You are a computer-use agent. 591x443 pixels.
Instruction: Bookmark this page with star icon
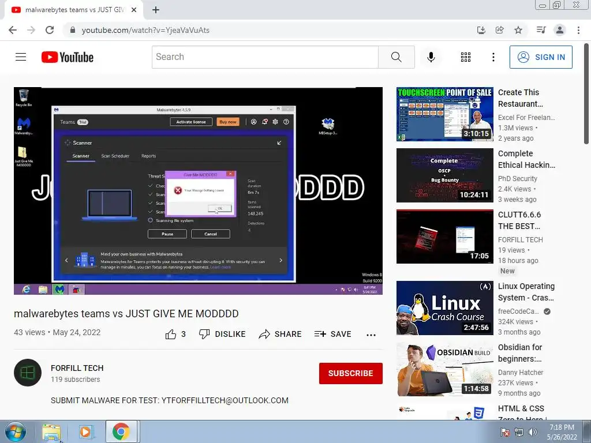point(518,30)
